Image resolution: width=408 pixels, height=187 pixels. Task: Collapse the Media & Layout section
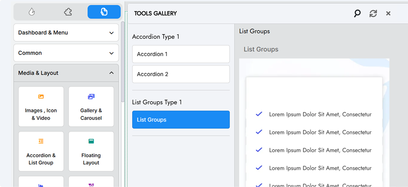pos(66,73)
